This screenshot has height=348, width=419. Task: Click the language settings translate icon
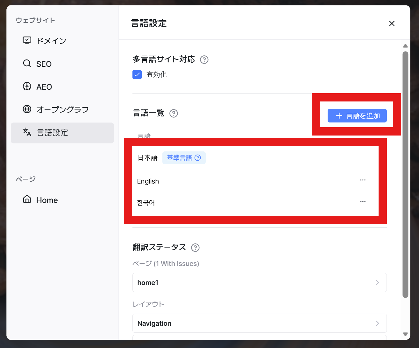(x=27, y=132)
